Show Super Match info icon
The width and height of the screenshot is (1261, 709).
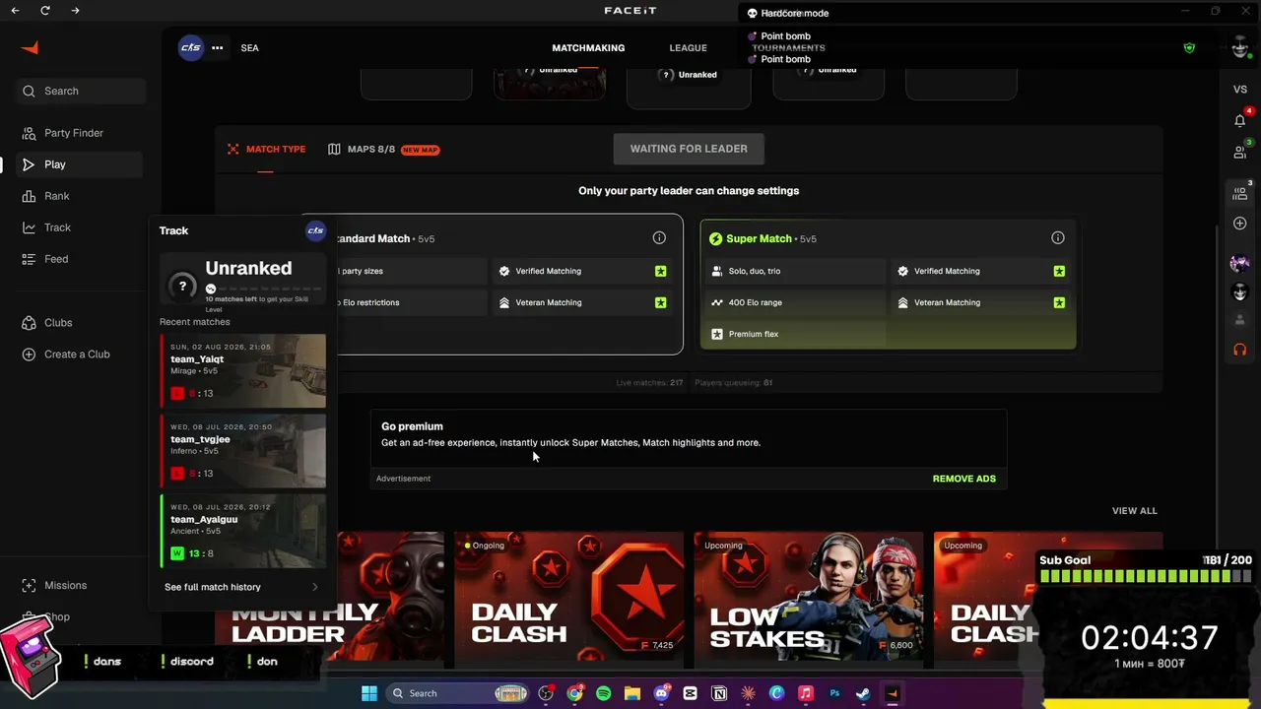click(1058, 238)
